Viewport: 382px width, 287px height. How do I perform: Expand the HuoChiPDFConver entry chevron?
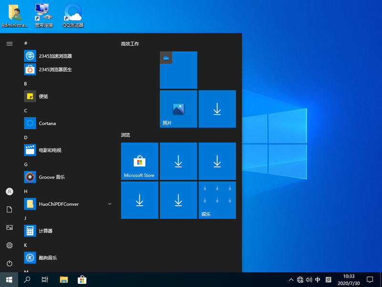point(109,204)
